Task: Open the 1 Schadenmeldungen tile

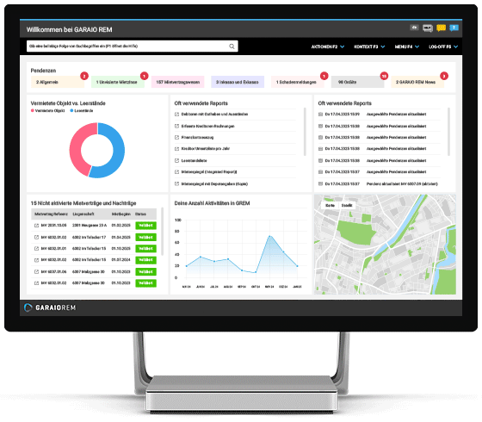Action: pyautogui.click(x=298, y=82)
